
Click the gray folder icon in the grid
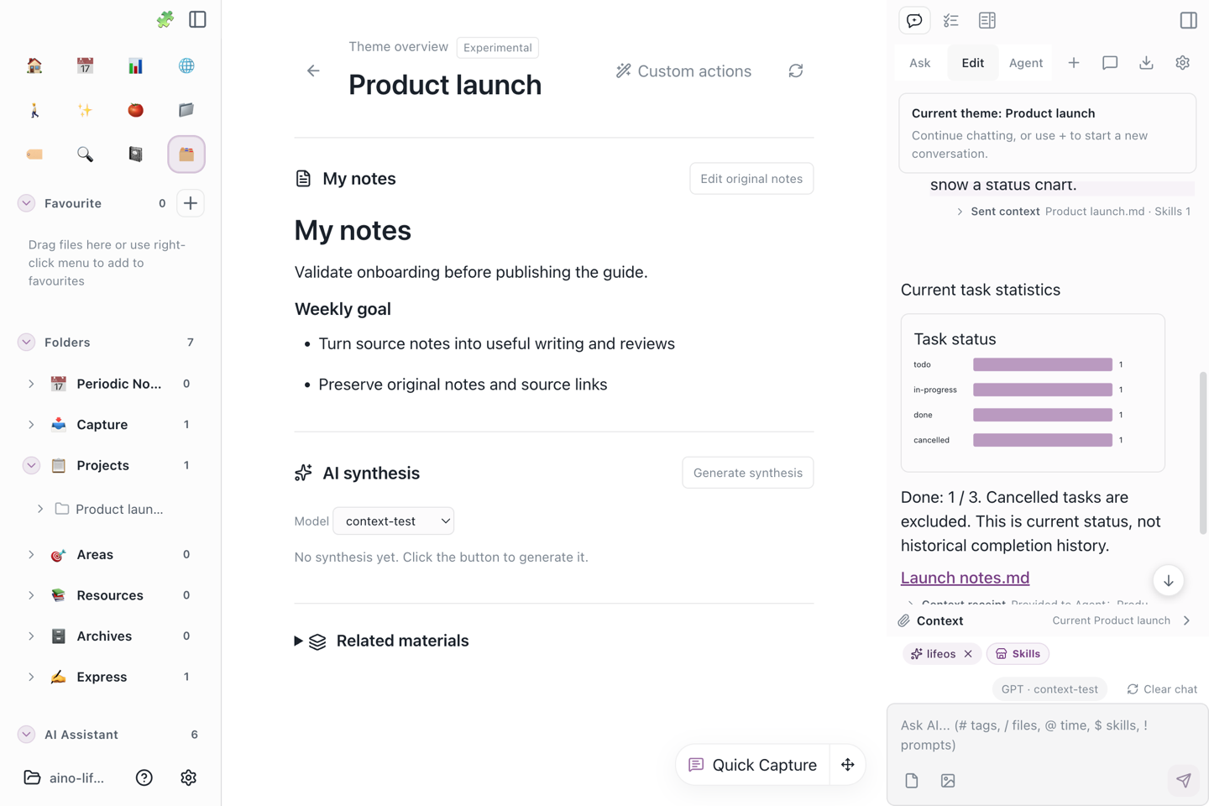[x=186, y=110]
